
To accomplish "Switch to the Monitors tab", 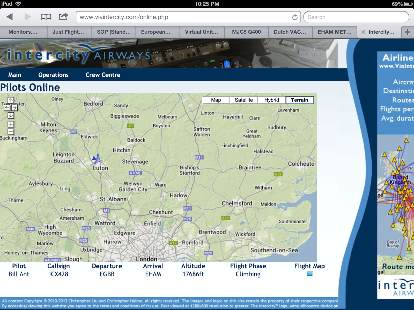I will pos(23,32).
